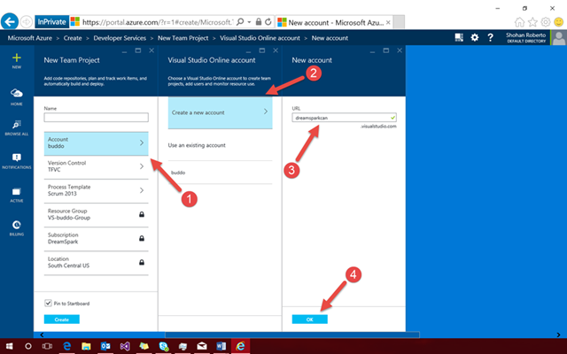Open File Explorer from the taskbar
The width and height of the screenshot is (567, 354).
tap(86, 346)
